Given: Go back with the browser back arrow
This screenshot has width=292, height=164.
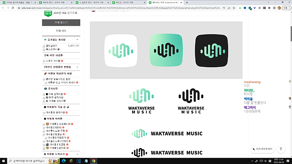Looking at the screenshot, I should click(x=3, y=8).
